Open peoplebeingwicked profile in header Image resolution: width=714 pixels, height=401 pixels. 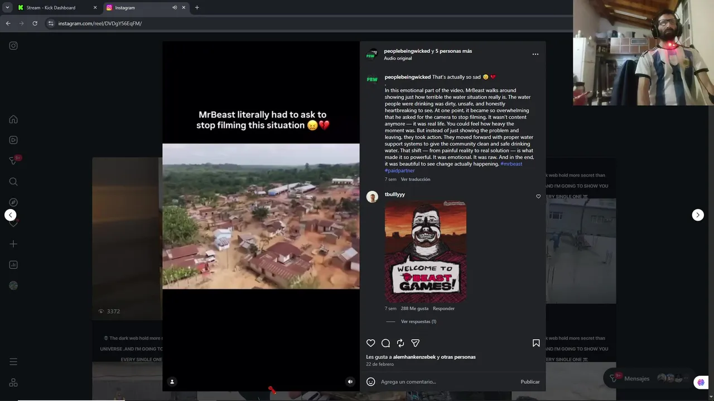click(407, 51)
